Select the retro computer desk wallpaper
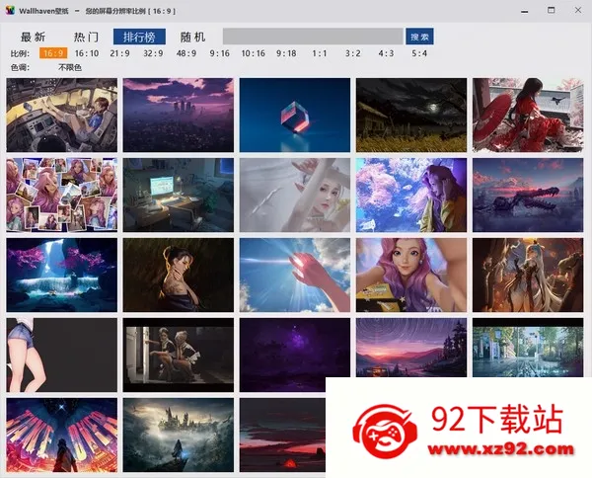Viewport: 592px width, 478px height. [x=179, y=195]
